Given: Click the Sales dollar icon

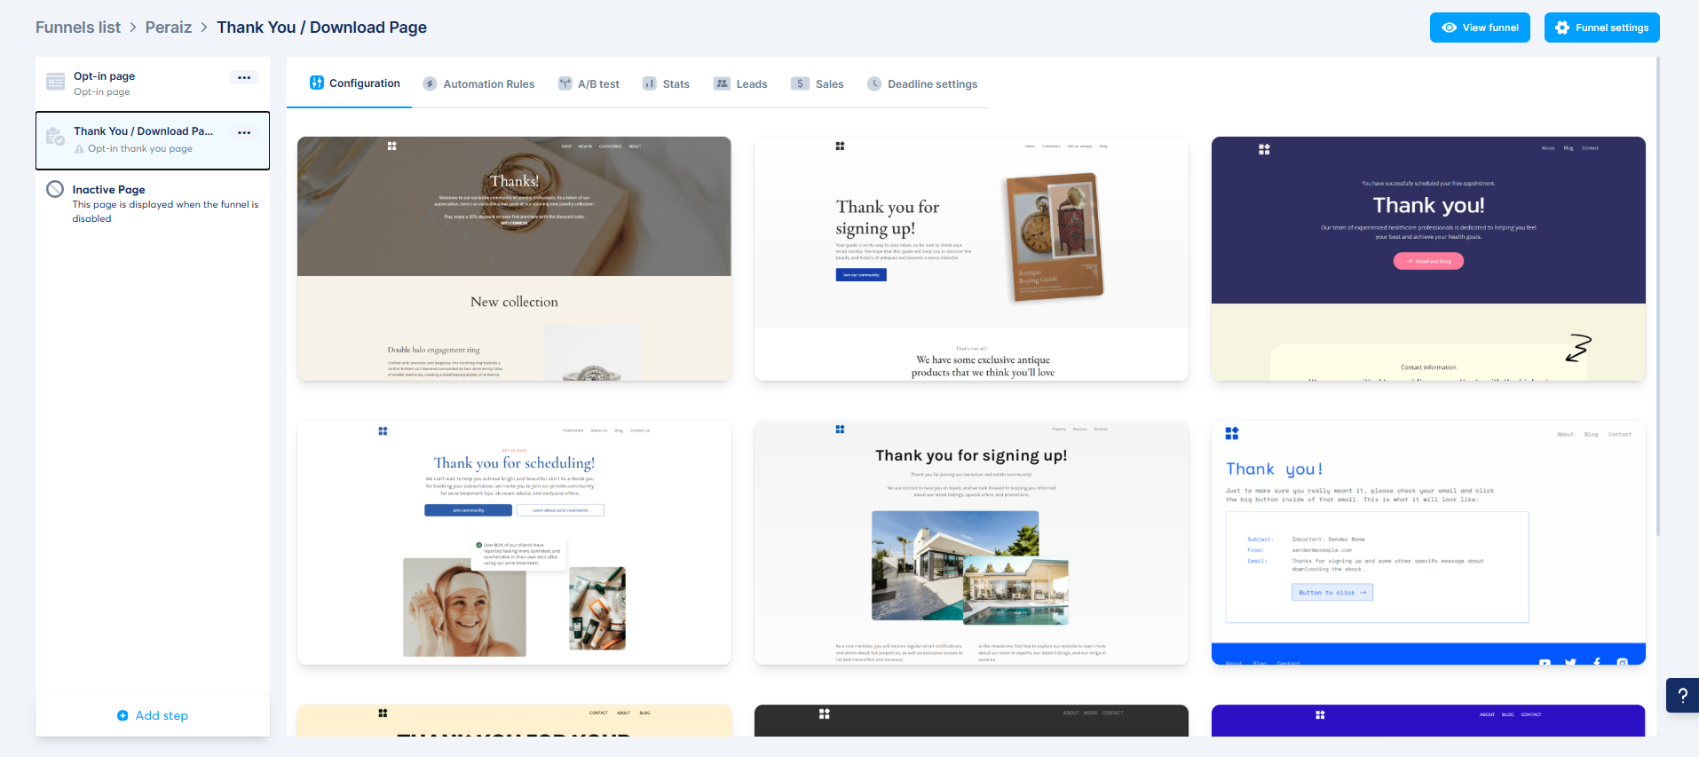Looking at the screenshot, I should click(x=800, y=83).
